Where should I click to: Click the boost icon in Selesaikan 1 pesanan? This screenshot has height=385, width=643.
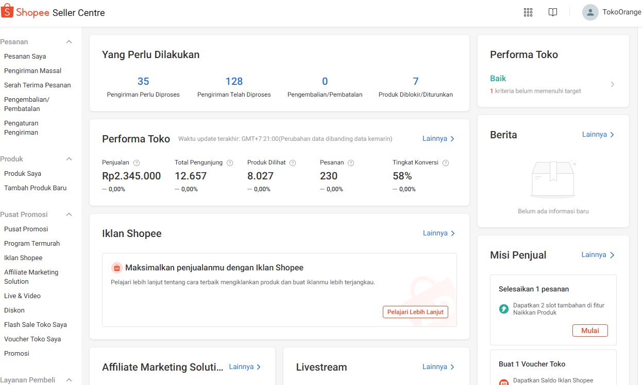pos(504,309)
